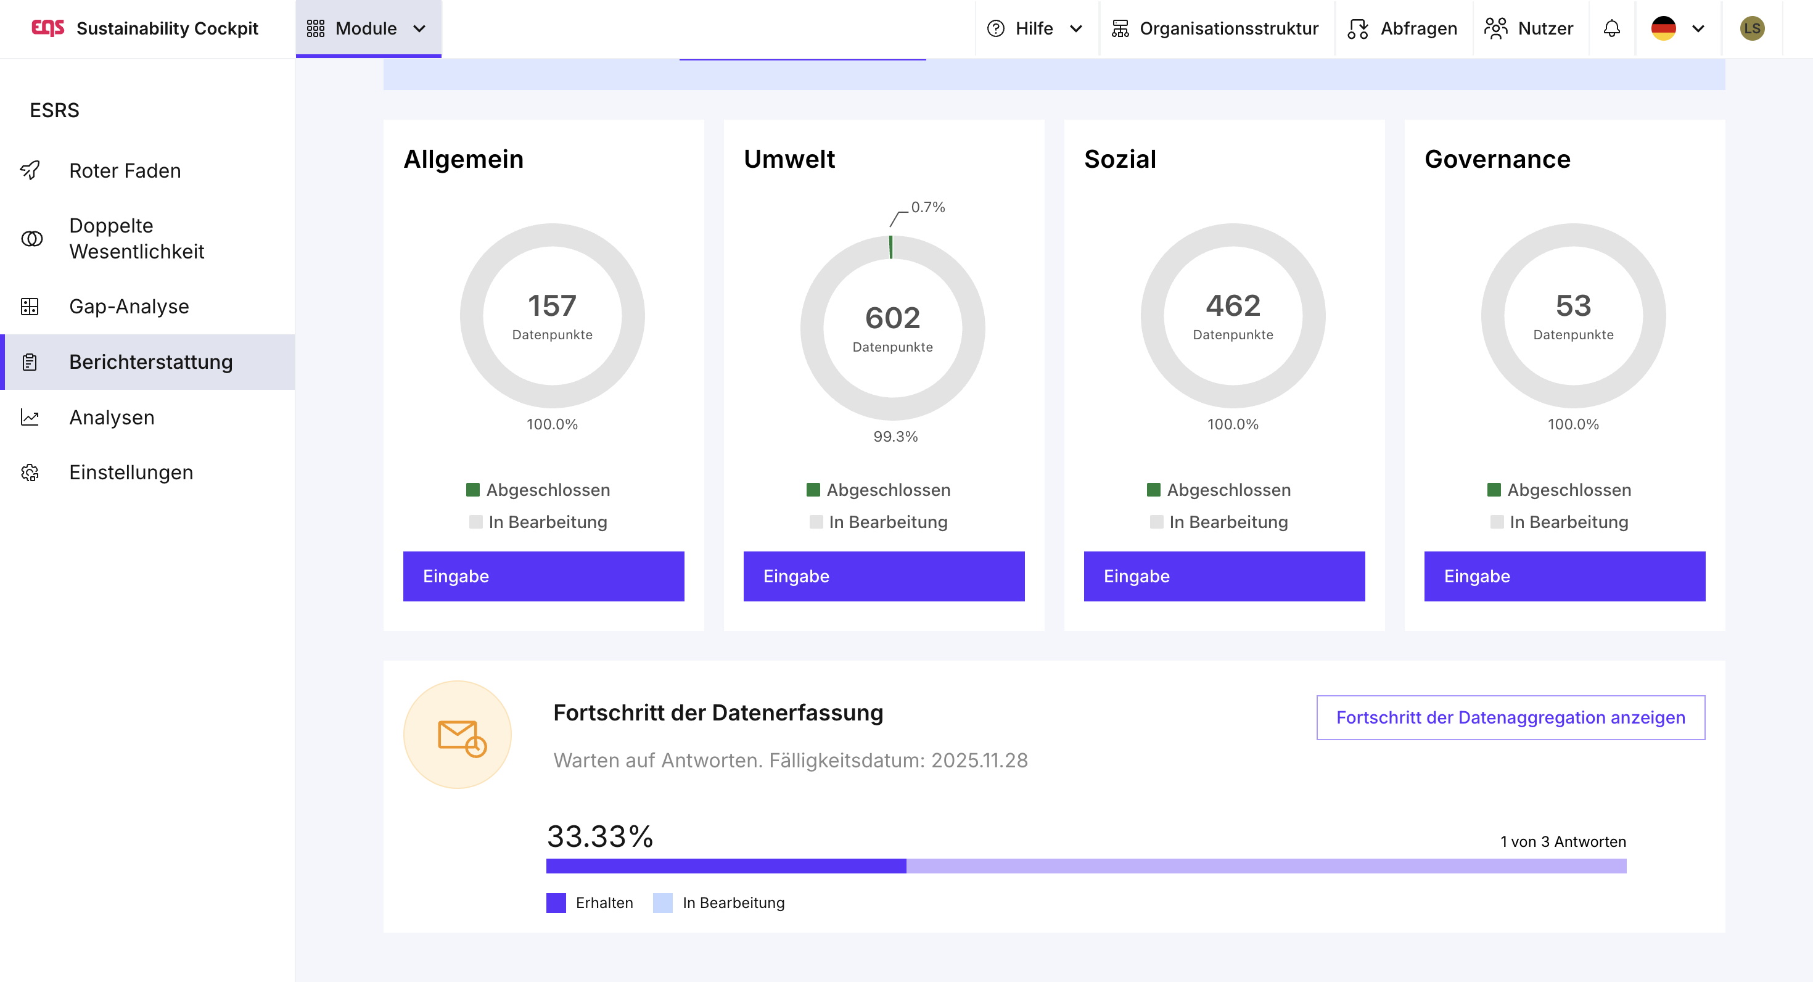Open the LS user avatar menu

(x=1752, y=28)
